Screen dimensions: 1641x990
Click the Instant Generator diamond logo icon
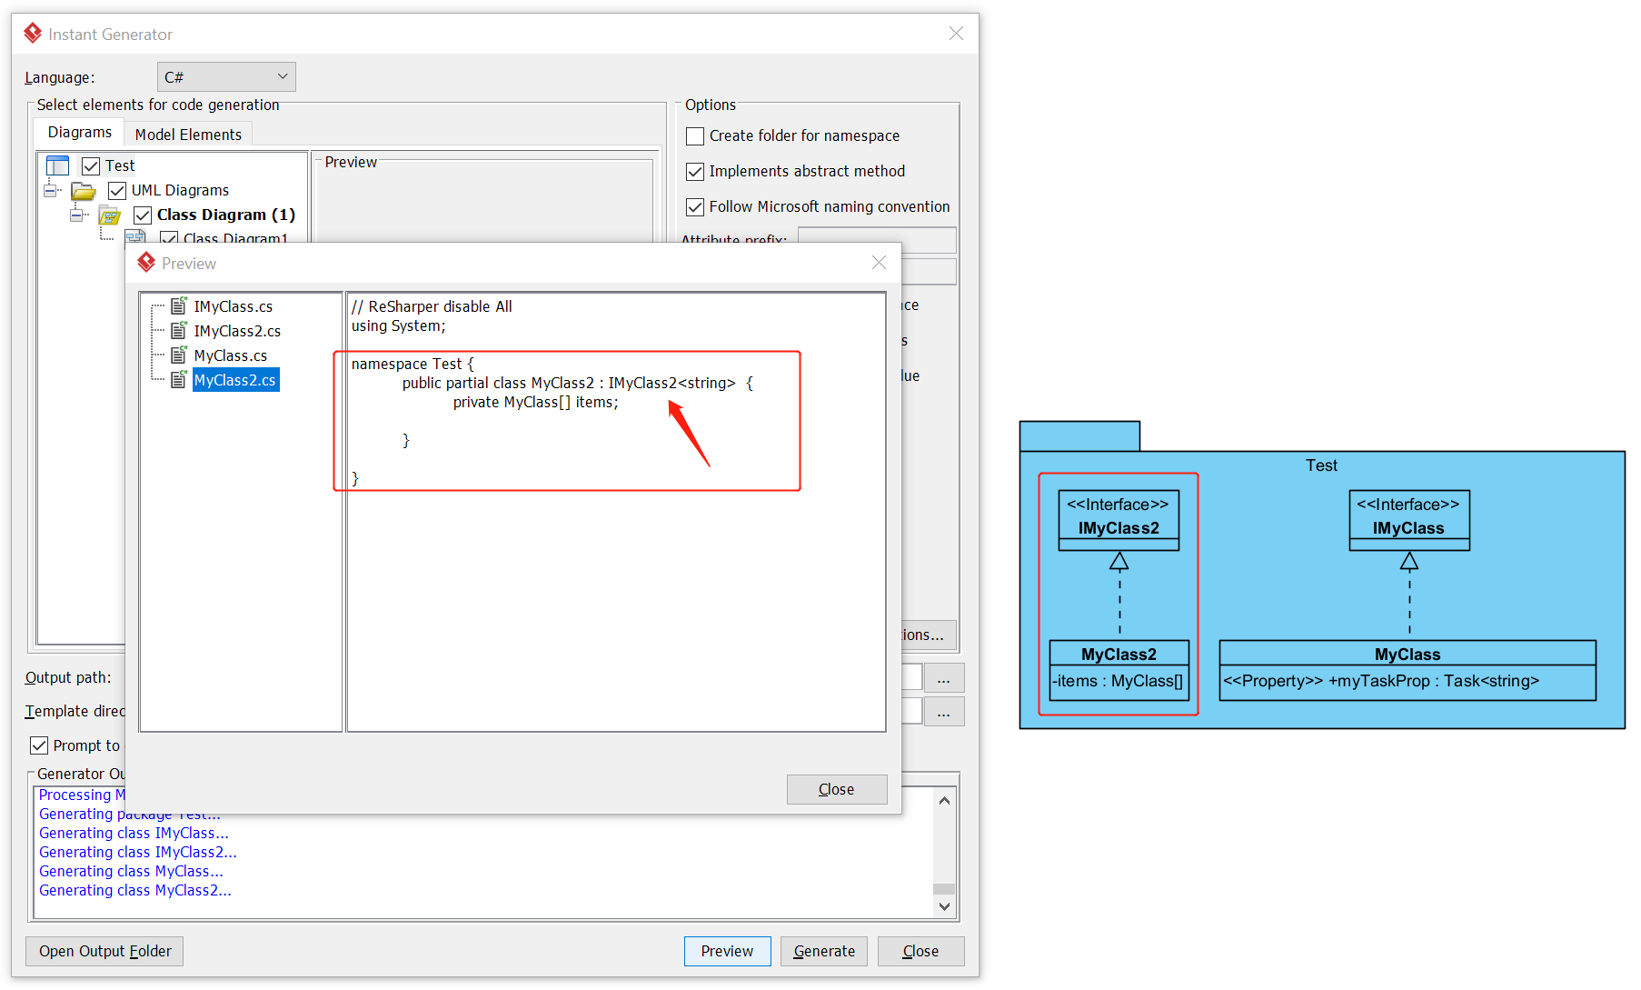coord(32,33)
